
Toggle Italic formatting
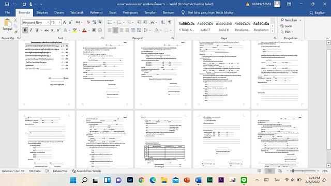[x=31, y=30]
